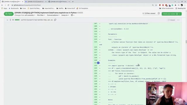
Task: Open the Home Stuff bookmark folder
Action: (x=70, y=8)
